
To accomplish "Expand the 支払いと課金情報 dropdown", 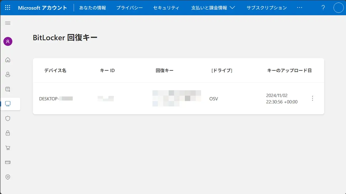I will coord(213,8).
